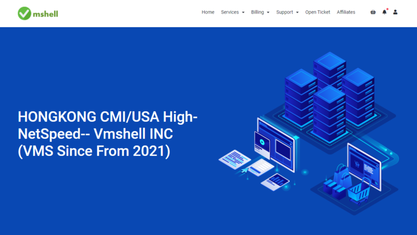This screenshot has height=235, width=417.
Task: Open the Open Ticket link
Action: click(317, 12)
